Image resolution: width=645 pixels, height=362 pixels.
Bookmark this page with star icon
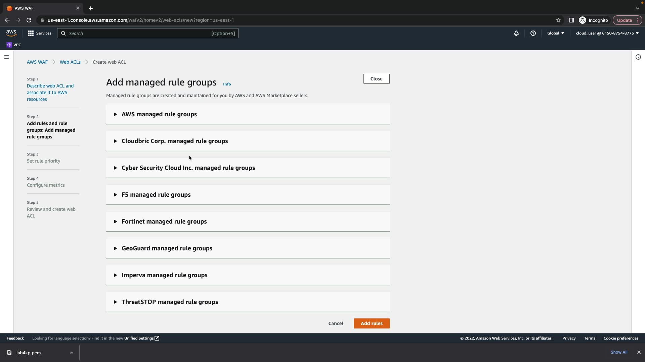point(558,20)
